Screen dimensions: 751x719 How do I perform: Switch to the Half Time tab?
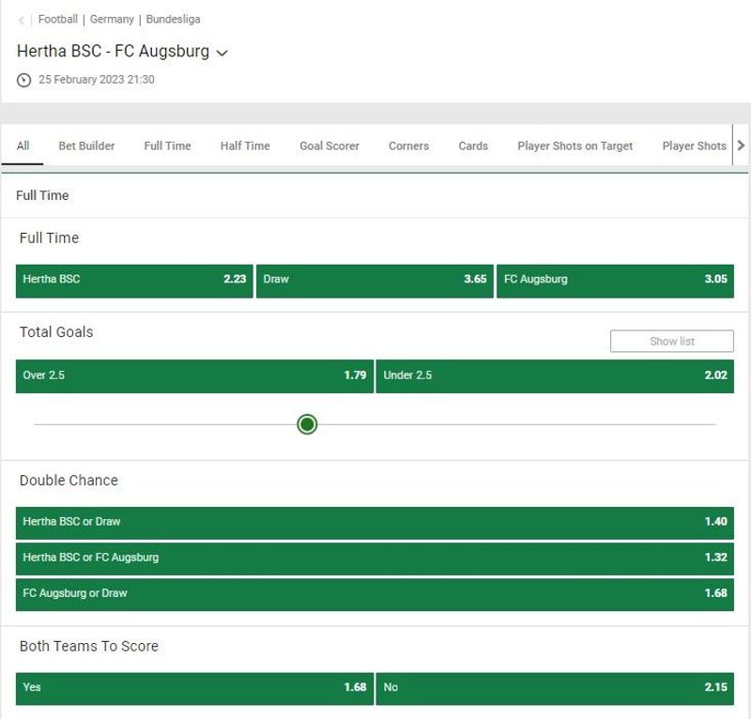coord(245,145)
